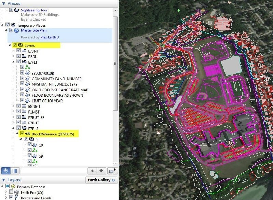Open the add folder icon menu
This screenshot has width=273, height=200.
(112, 171)
